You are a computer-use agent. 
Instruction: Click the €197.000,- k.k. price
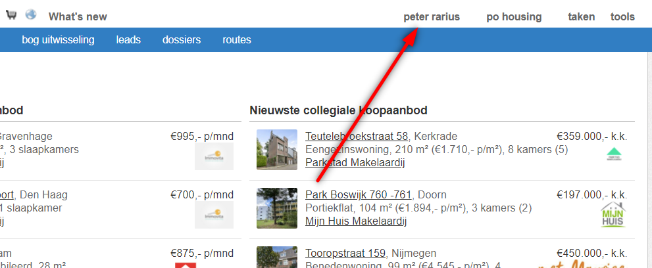coord(591,194)
